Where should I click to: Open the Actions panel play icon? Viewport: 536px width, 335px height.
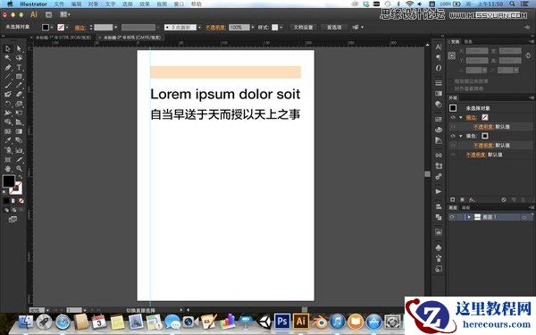[439, 191]
